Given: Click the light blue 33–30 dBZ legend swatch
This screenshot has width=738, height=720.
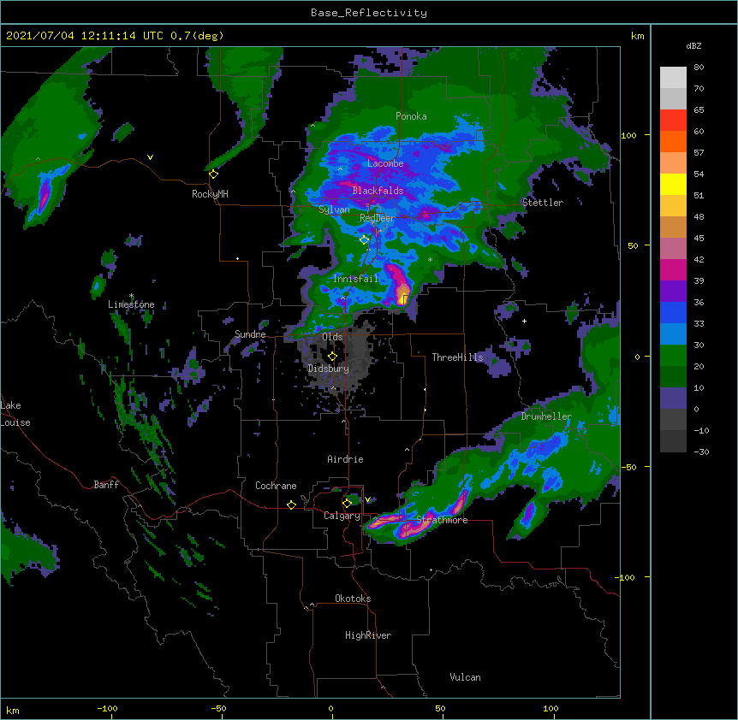Looking at the screenshot, I should [x=673, y=334].
